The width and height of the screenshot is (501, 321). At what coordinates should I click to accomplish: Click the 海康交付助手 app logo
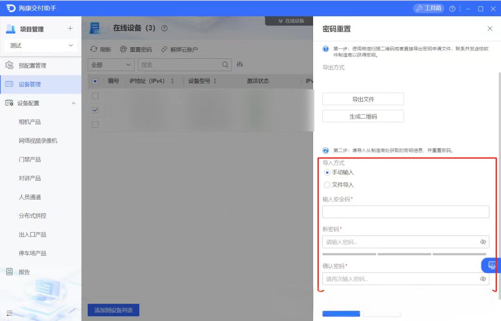pos(11,8)
